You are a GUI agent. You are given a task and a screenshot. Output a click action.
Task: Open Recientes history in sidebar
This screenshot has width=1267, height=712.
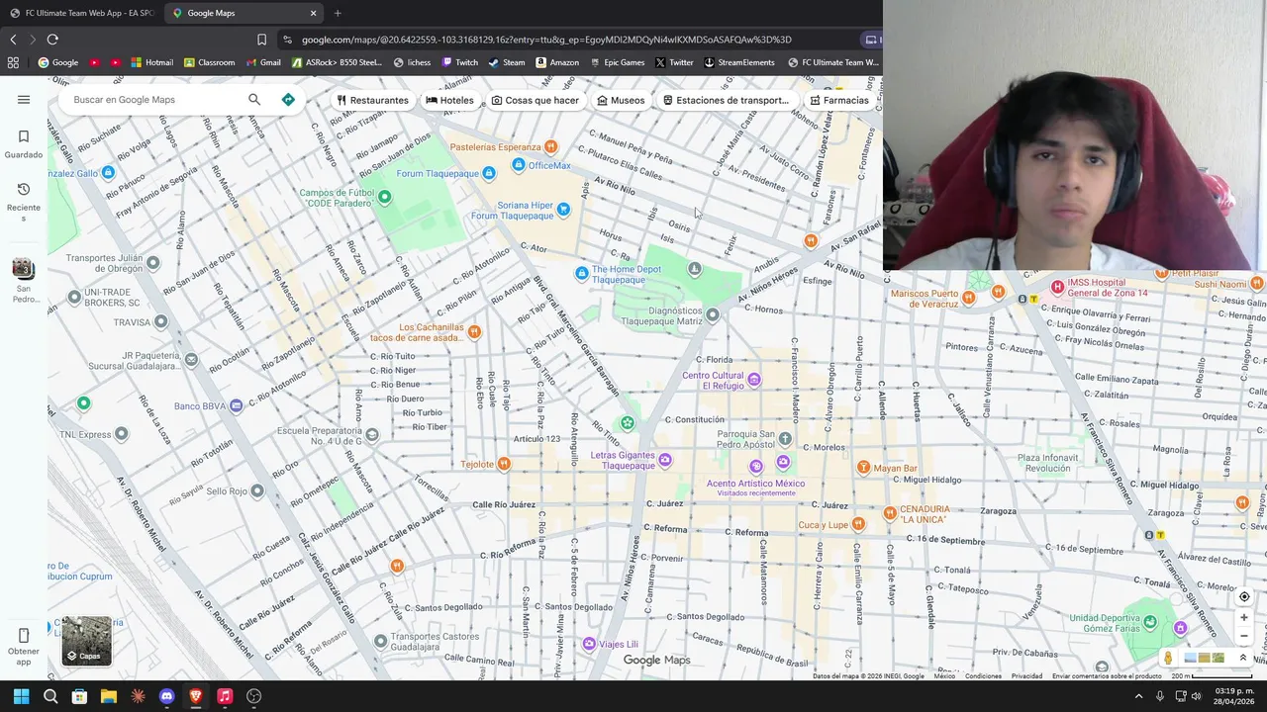(x=24, y=202)
